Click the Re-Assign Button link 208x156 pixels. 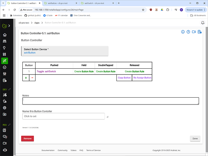click(142, 78)
